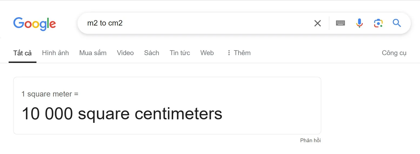Select the 'Tất cả' results tab
This screenshot has width=420, height=154.
pos(22,53)
